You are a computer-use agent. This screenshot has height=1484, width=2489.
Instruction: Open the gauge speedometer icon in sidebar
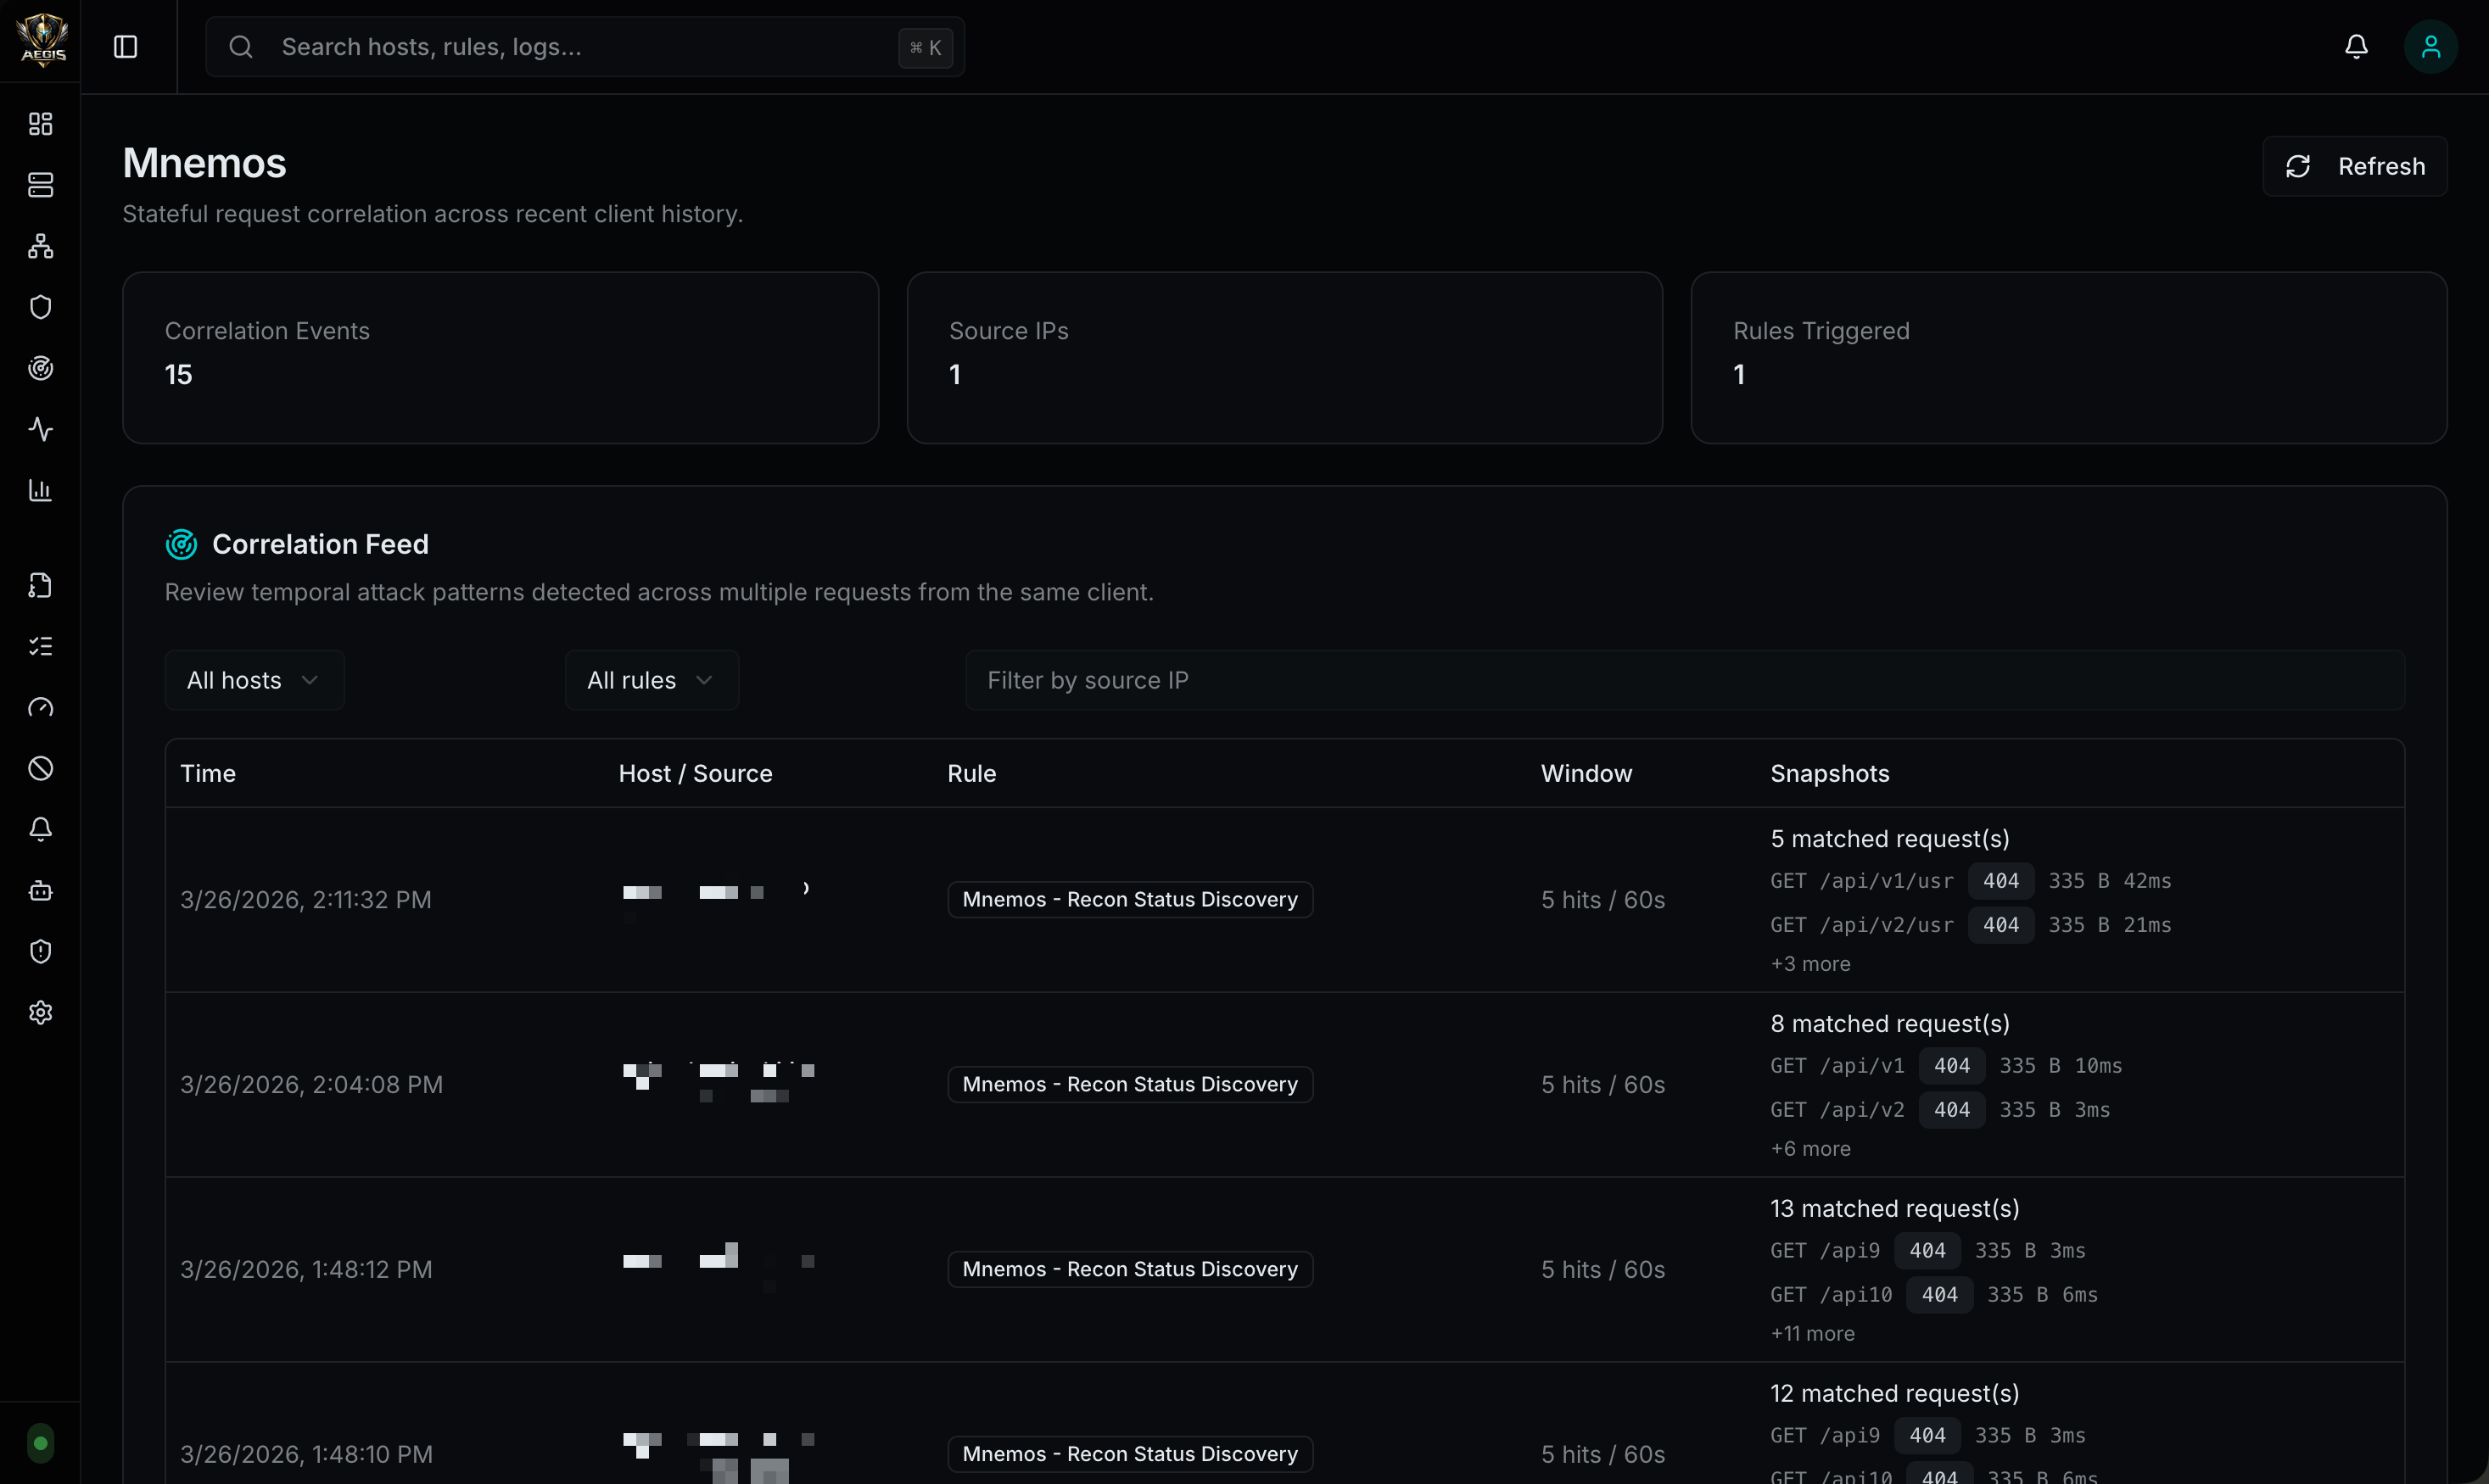pyautogui.click(x=40, y=707)
